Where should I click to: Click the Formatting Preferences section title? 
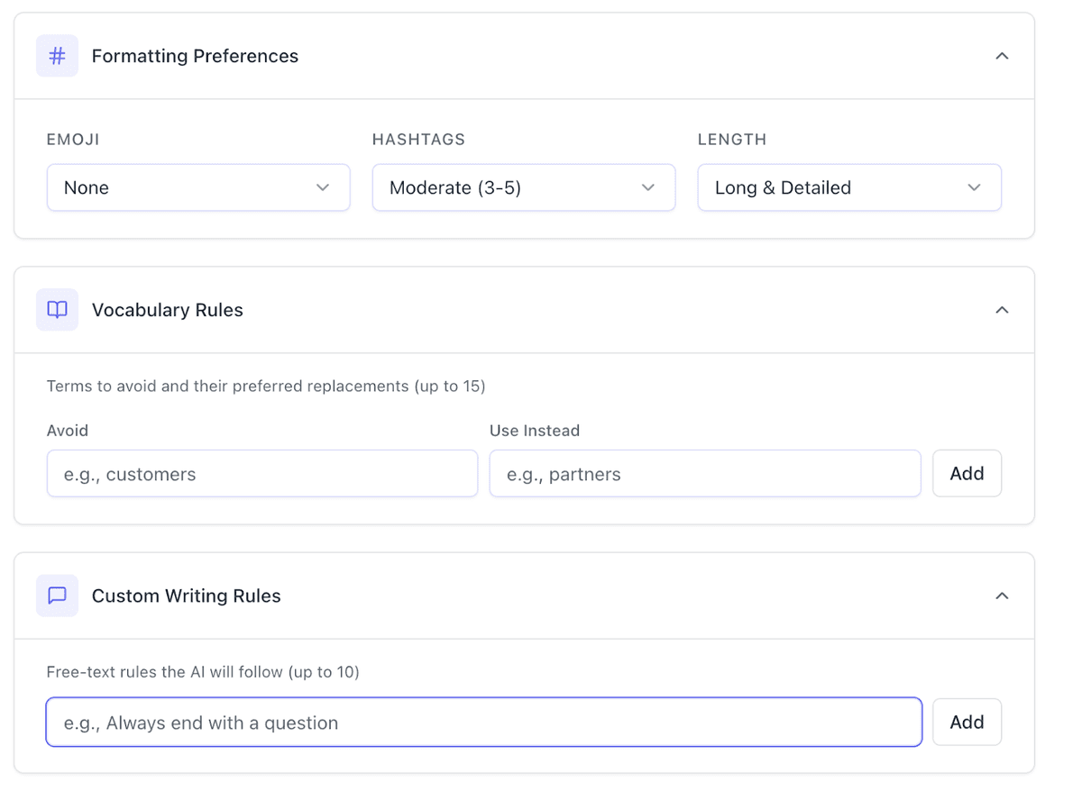click(x=195, y=56)
